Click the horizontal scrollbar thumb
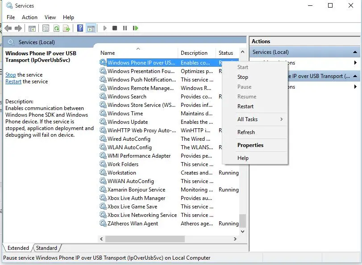This screenshot has height=265, width=362. point(145,239)
